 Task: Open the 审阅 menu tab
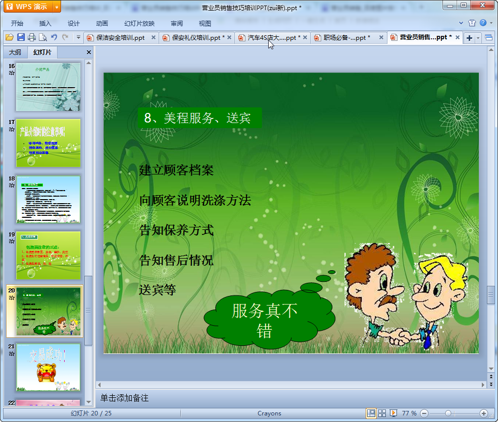tap(177, 24)
